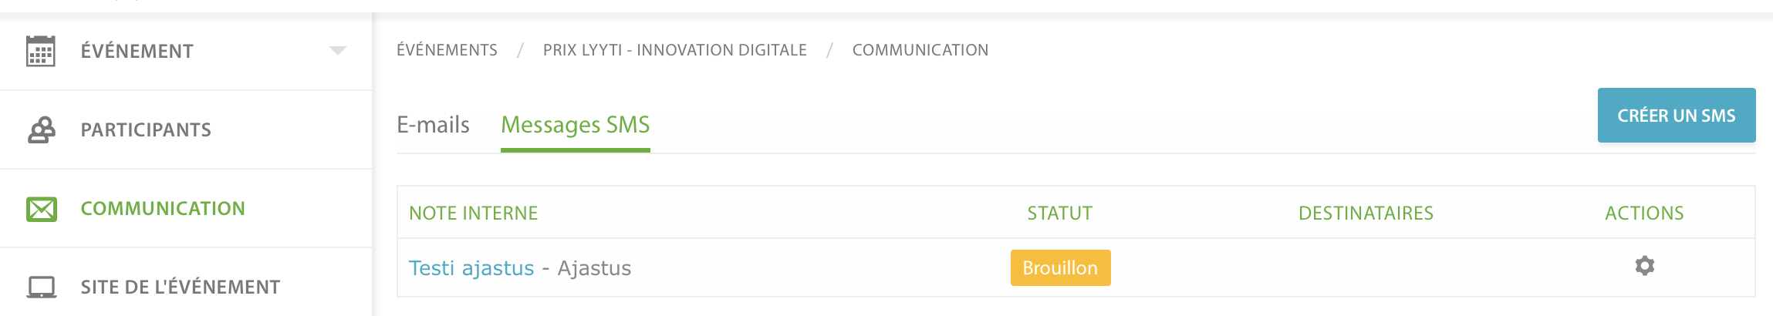This screenshot has height=316, width=1773.
Task: Click the Statut column header
Action: click(1060, 213)
